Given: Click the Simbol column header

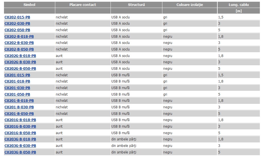Looking at the screenshot, I should (x=29, y=5).
